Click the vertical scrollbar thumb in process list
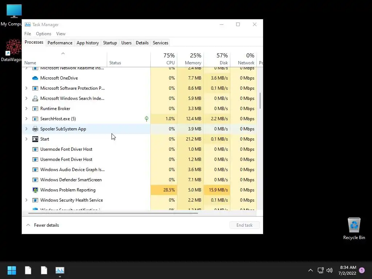Screen dimensions: 372x279 260,101
